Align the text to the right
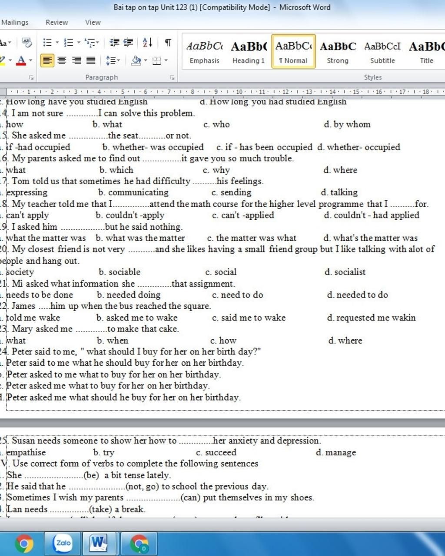 point(76,60)
